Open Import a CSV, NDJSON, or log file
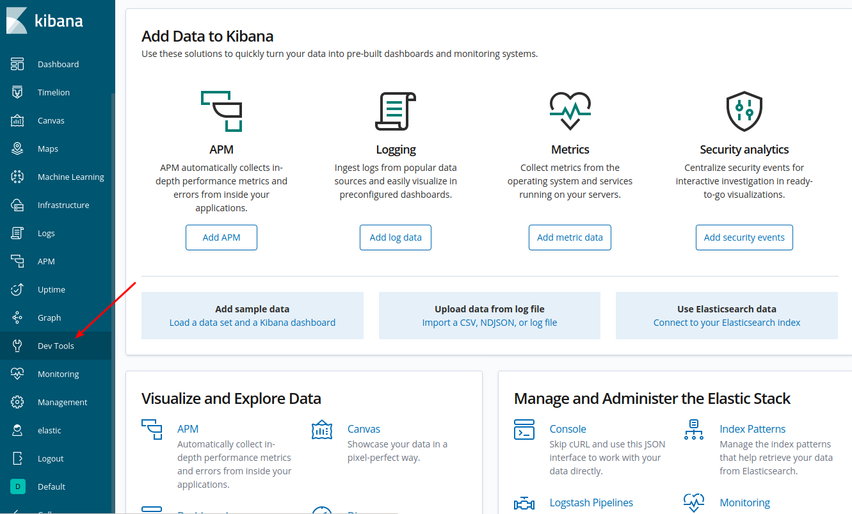The image size is (852, 514). click(x=490, y=323)
